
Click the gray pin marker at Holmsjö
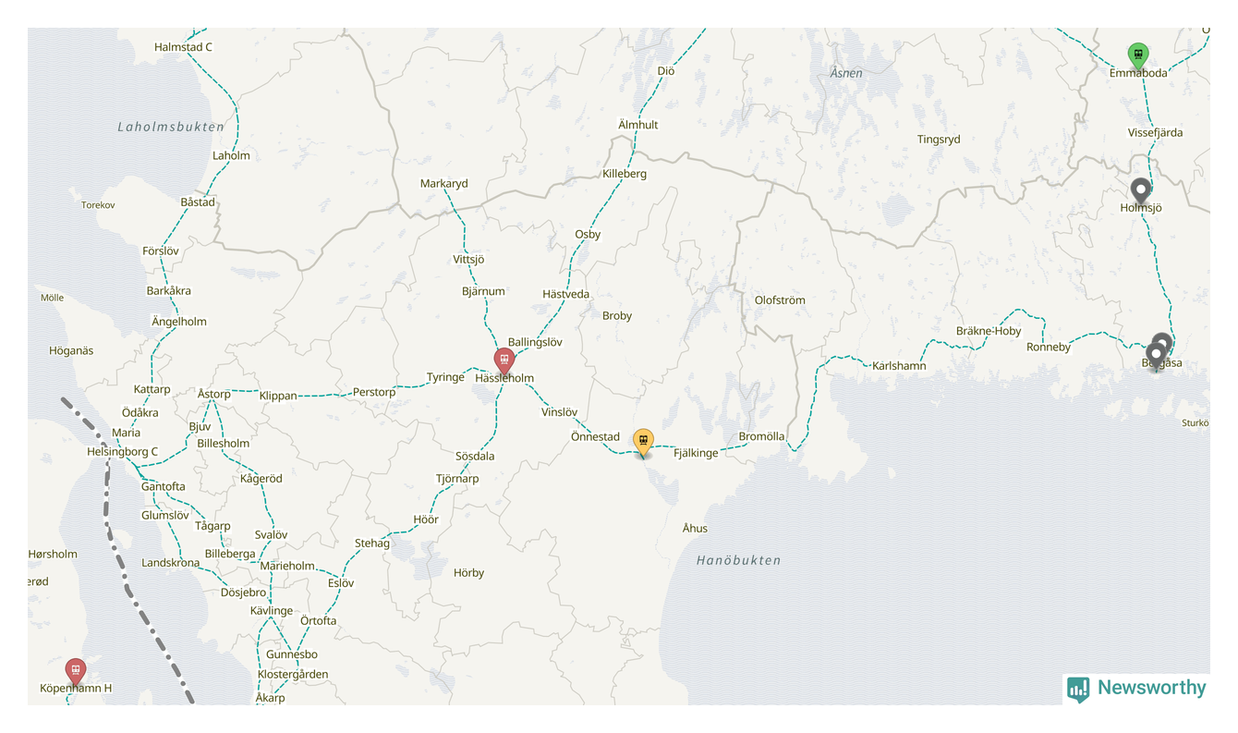1141,191
